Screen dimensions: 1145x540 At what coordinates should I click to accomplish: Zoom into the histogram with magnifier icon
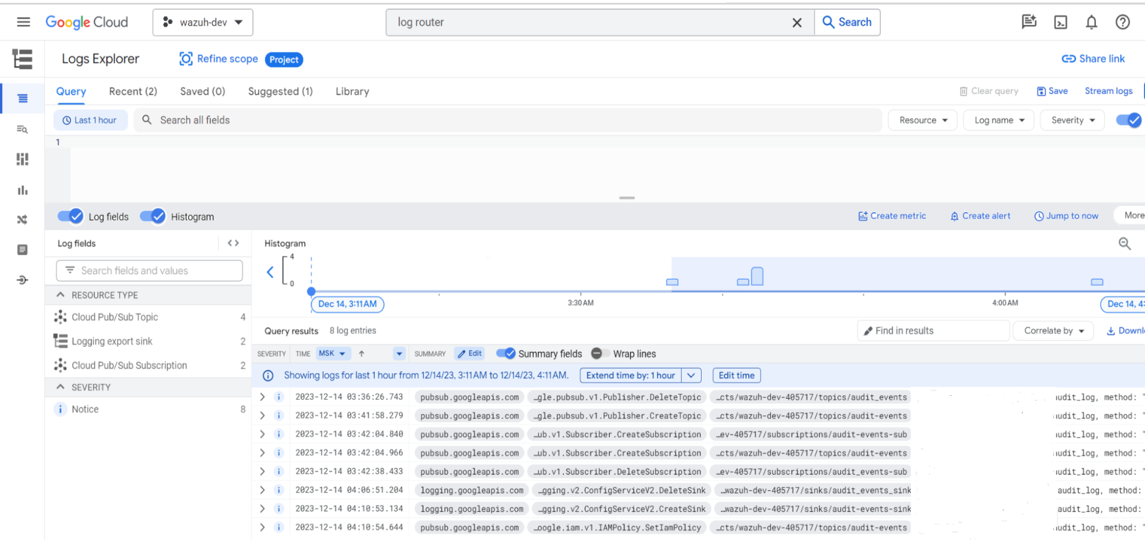(1123, 243)
